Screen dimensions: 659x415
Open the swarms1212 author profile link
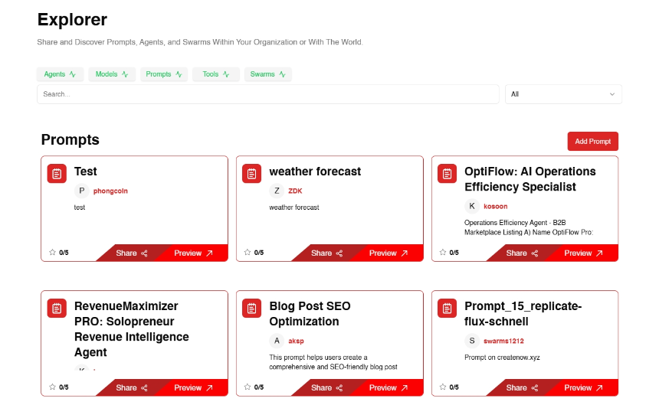[x=503, y=341]
